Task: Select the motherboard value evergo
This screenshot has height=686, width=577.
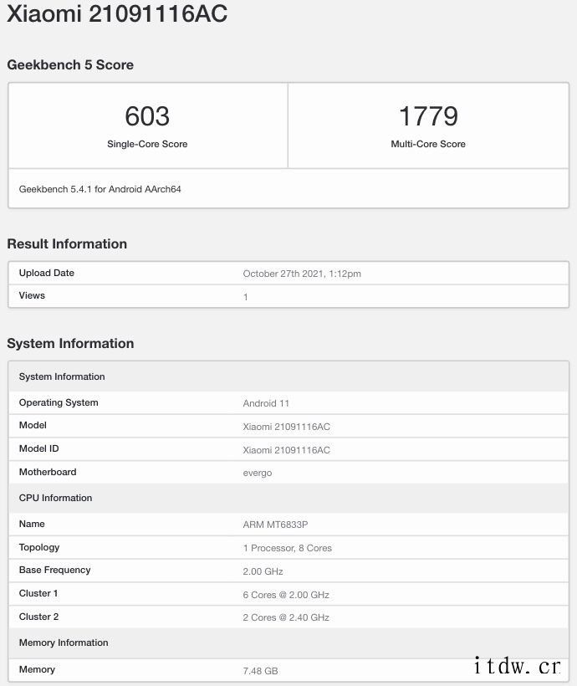Action: 258,474
